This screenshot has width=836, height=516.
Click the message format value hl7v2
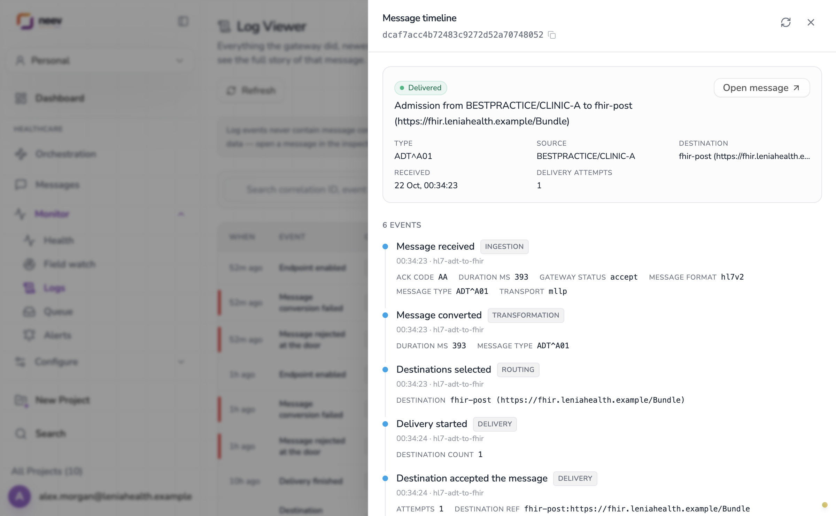(732, 277)
